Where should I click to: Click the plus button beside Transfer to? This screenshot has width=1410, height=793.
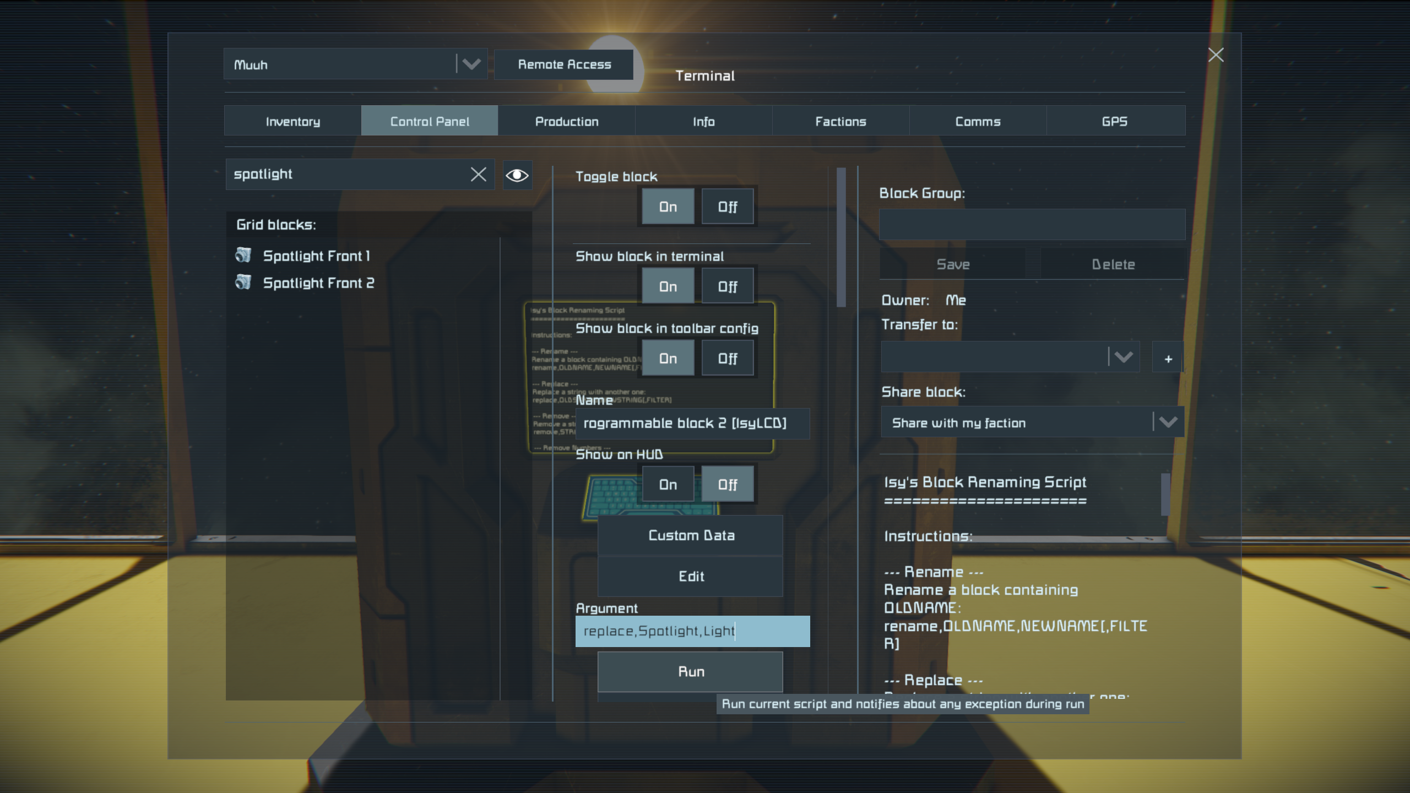point(1168,359)
